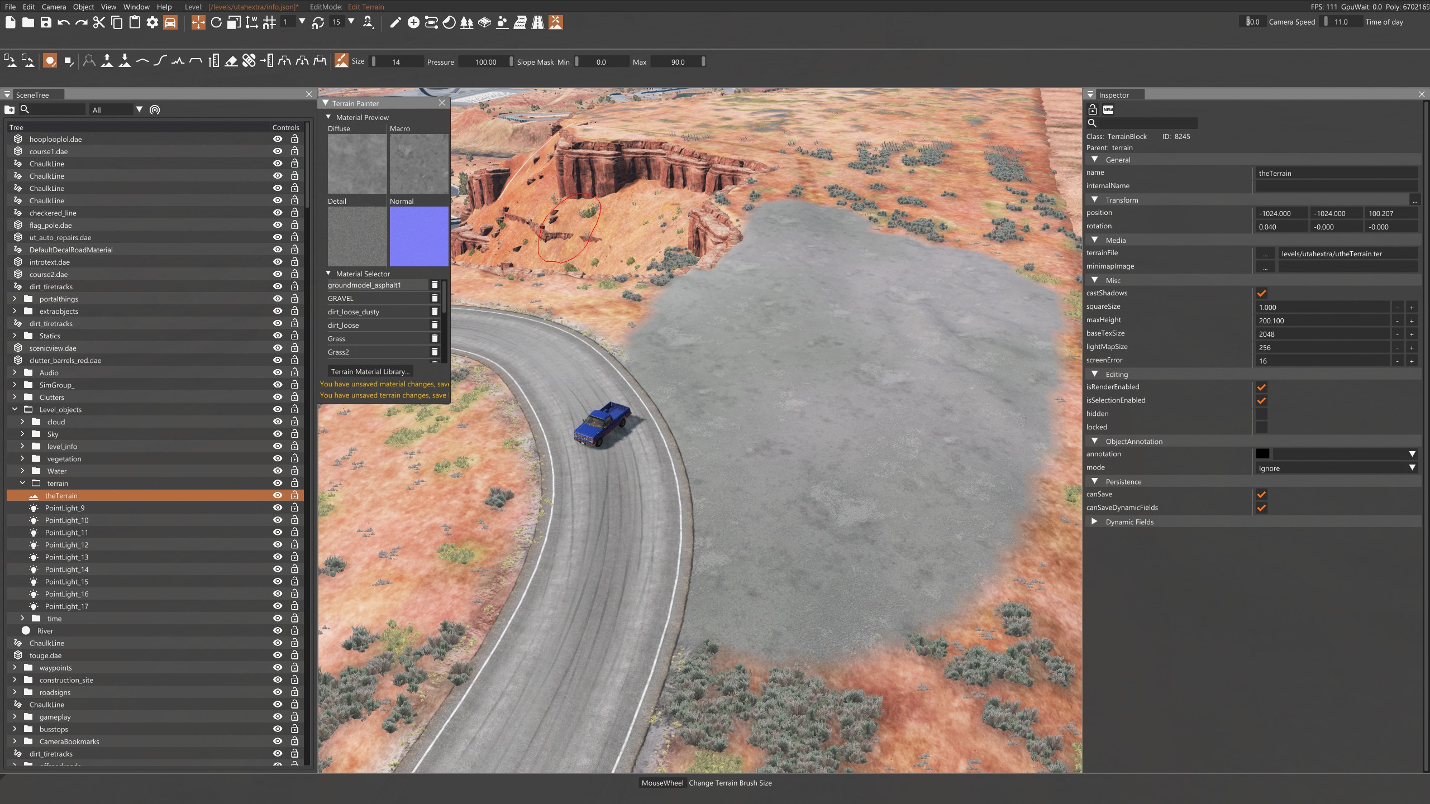Click the Undo arrow in toolbar
The width and height of the screenshot is (1430, 804).
(x=64, y=22)
